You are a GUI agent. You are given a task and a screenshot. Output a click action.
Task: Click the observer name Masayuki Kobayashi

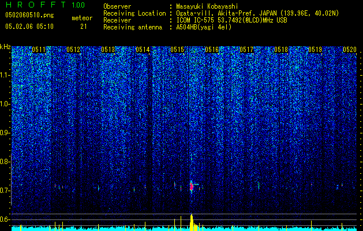207,6
